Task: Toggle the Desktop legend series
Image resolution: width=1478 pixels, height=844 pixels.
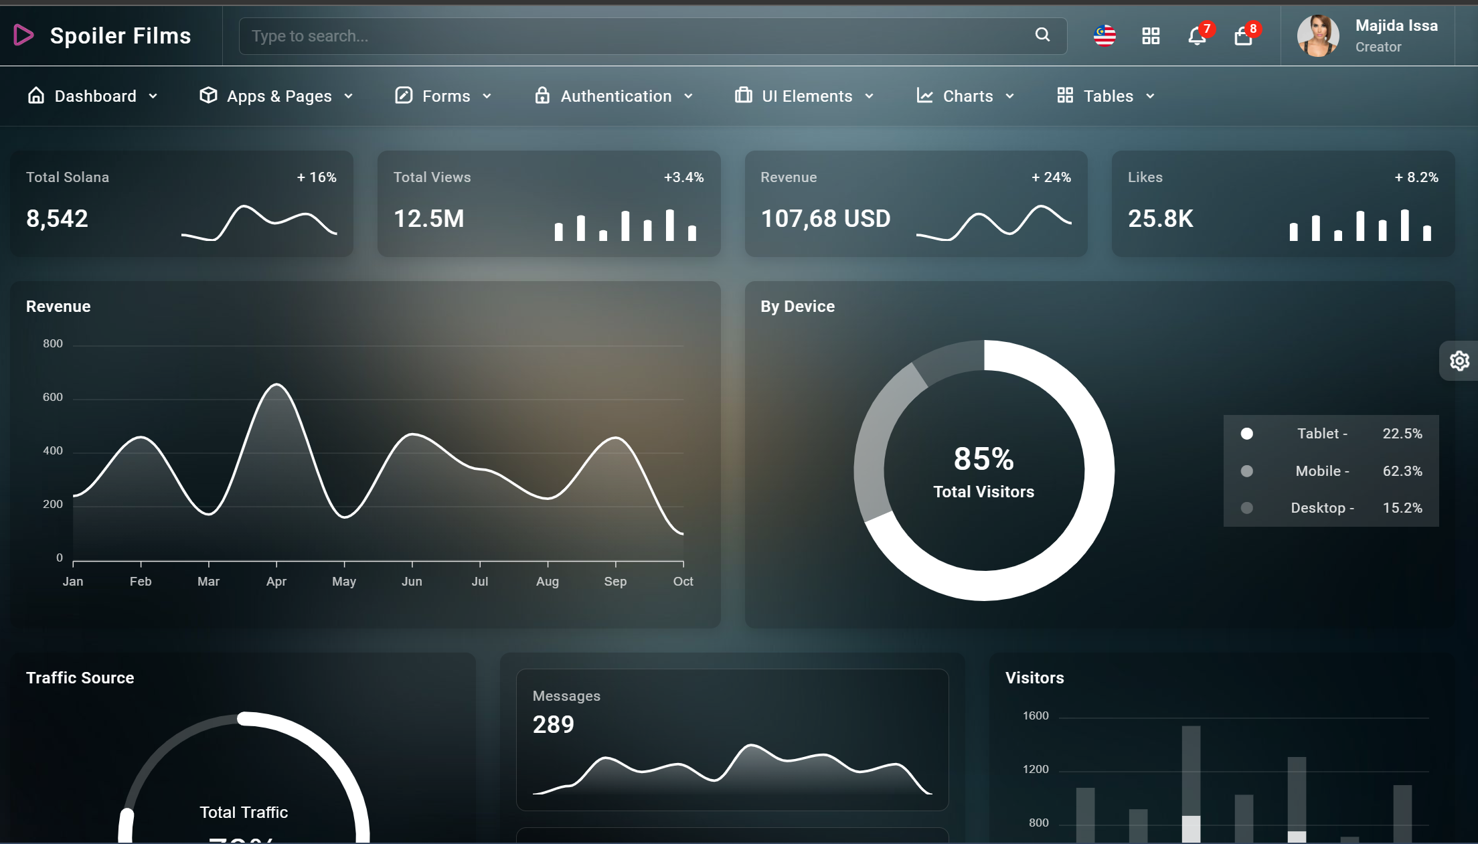Action: [x=1323, y=508]
